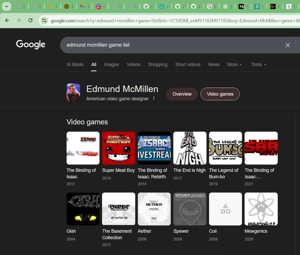Open the Mewgenics thumbnail
The width and height of the screenshot is (300, 255).
click(261, 209)
